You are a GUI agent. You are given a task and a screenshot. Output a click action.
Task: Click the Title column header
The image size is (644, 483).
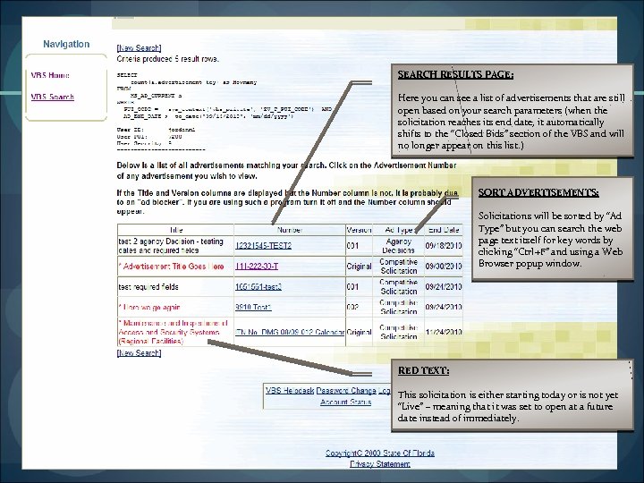pos(176,230)
